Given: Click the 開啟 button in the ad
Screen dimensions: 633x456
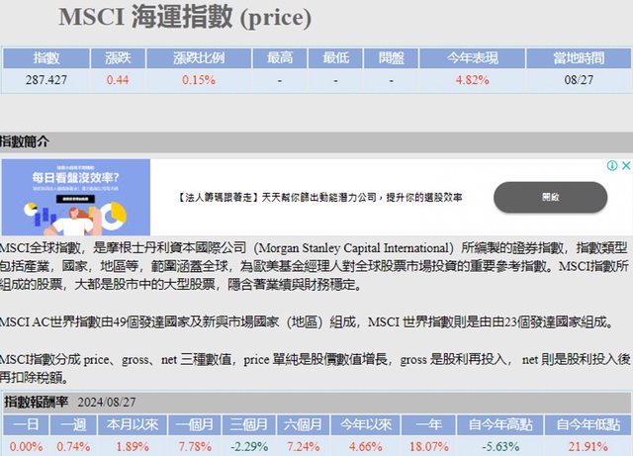Looking at the screenshot, I should (x=550, y=197).
